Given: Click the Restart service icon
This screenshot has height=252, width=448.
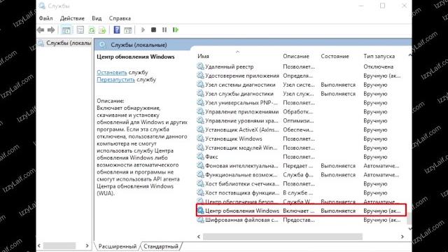Looking at the screenshot, I should point(176,29).
